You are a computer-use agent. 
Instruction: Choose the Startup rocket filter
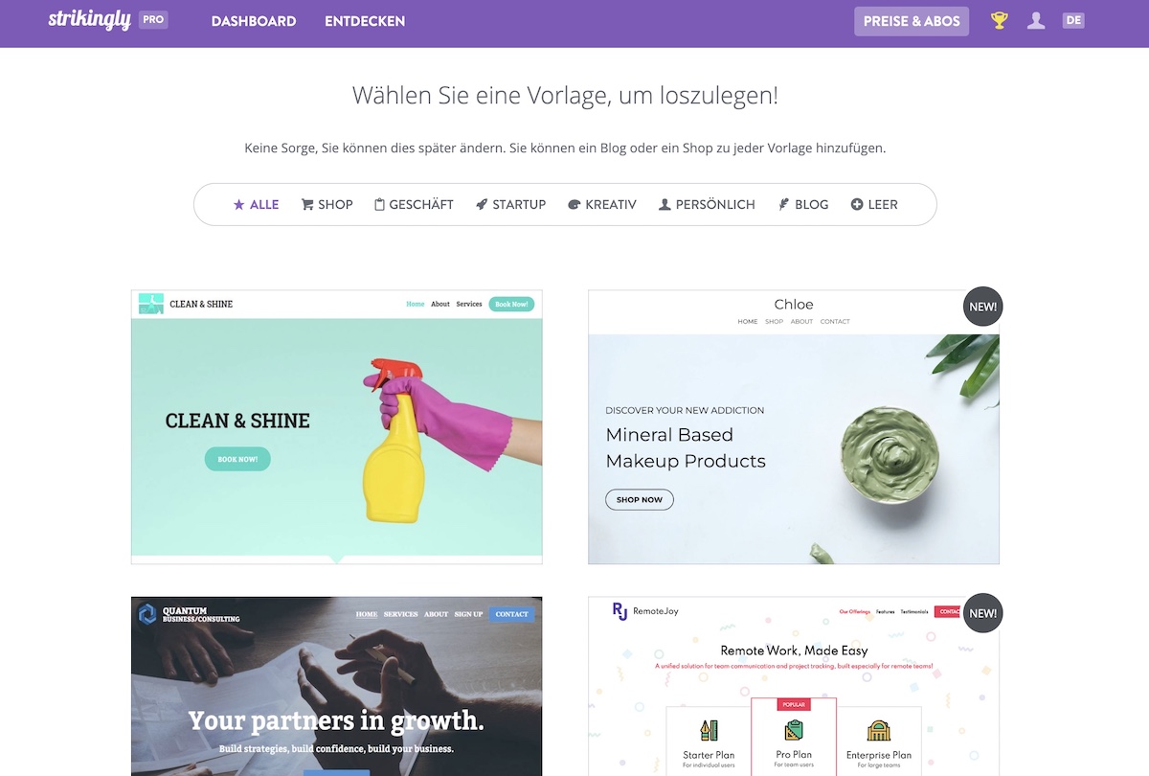pos(510,204)
